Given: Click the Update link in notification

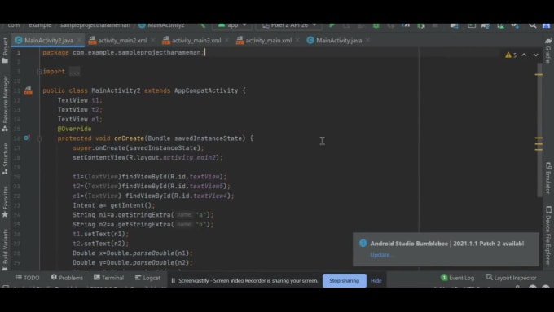Looking at the screenshot, I should pos(380,255).
